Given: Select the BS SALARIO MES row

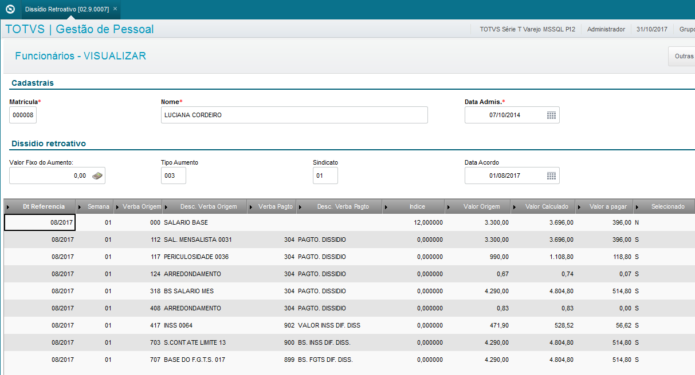Looking at the screenshot, I should (350, 291).
